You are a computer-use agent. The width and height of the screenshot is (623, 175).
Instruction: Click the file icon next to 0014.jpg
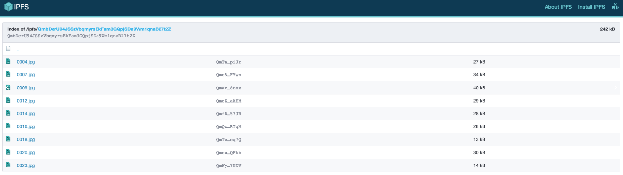[x=8, y=113]
